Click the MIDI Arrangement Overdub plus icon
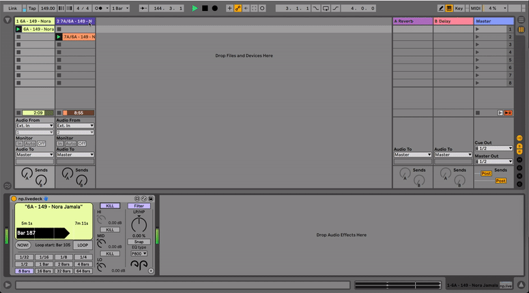This screenshot has width=529, height=293. (230, 8)
